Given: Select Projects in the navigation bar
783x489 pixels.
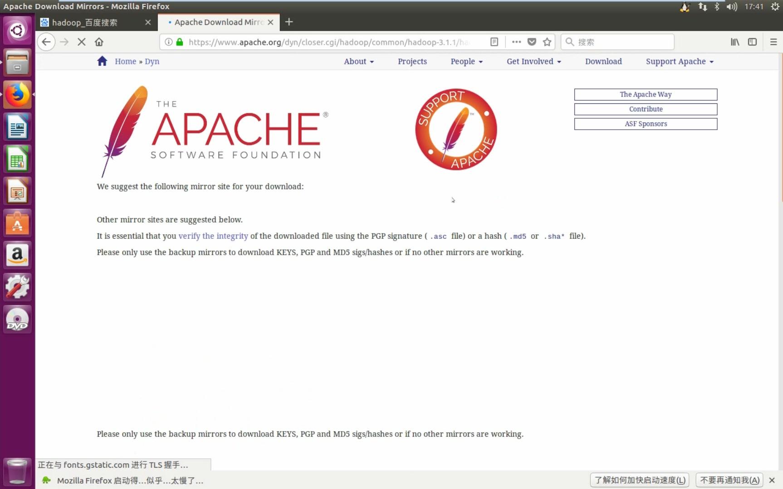Looking at the screenshot, I should 412,61.
